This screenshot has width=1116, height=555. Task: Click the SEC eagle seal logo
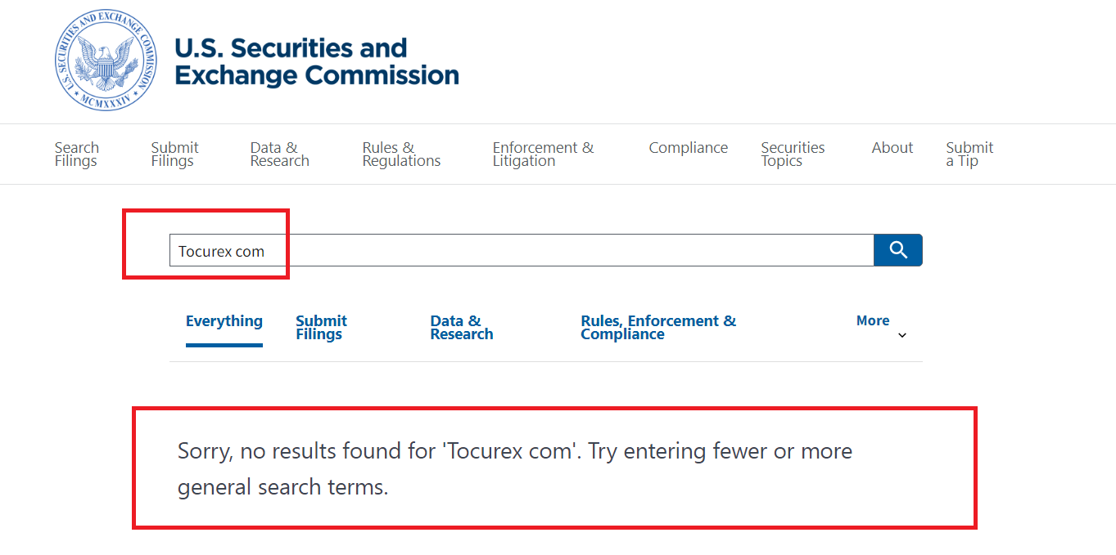pos(106,61)
